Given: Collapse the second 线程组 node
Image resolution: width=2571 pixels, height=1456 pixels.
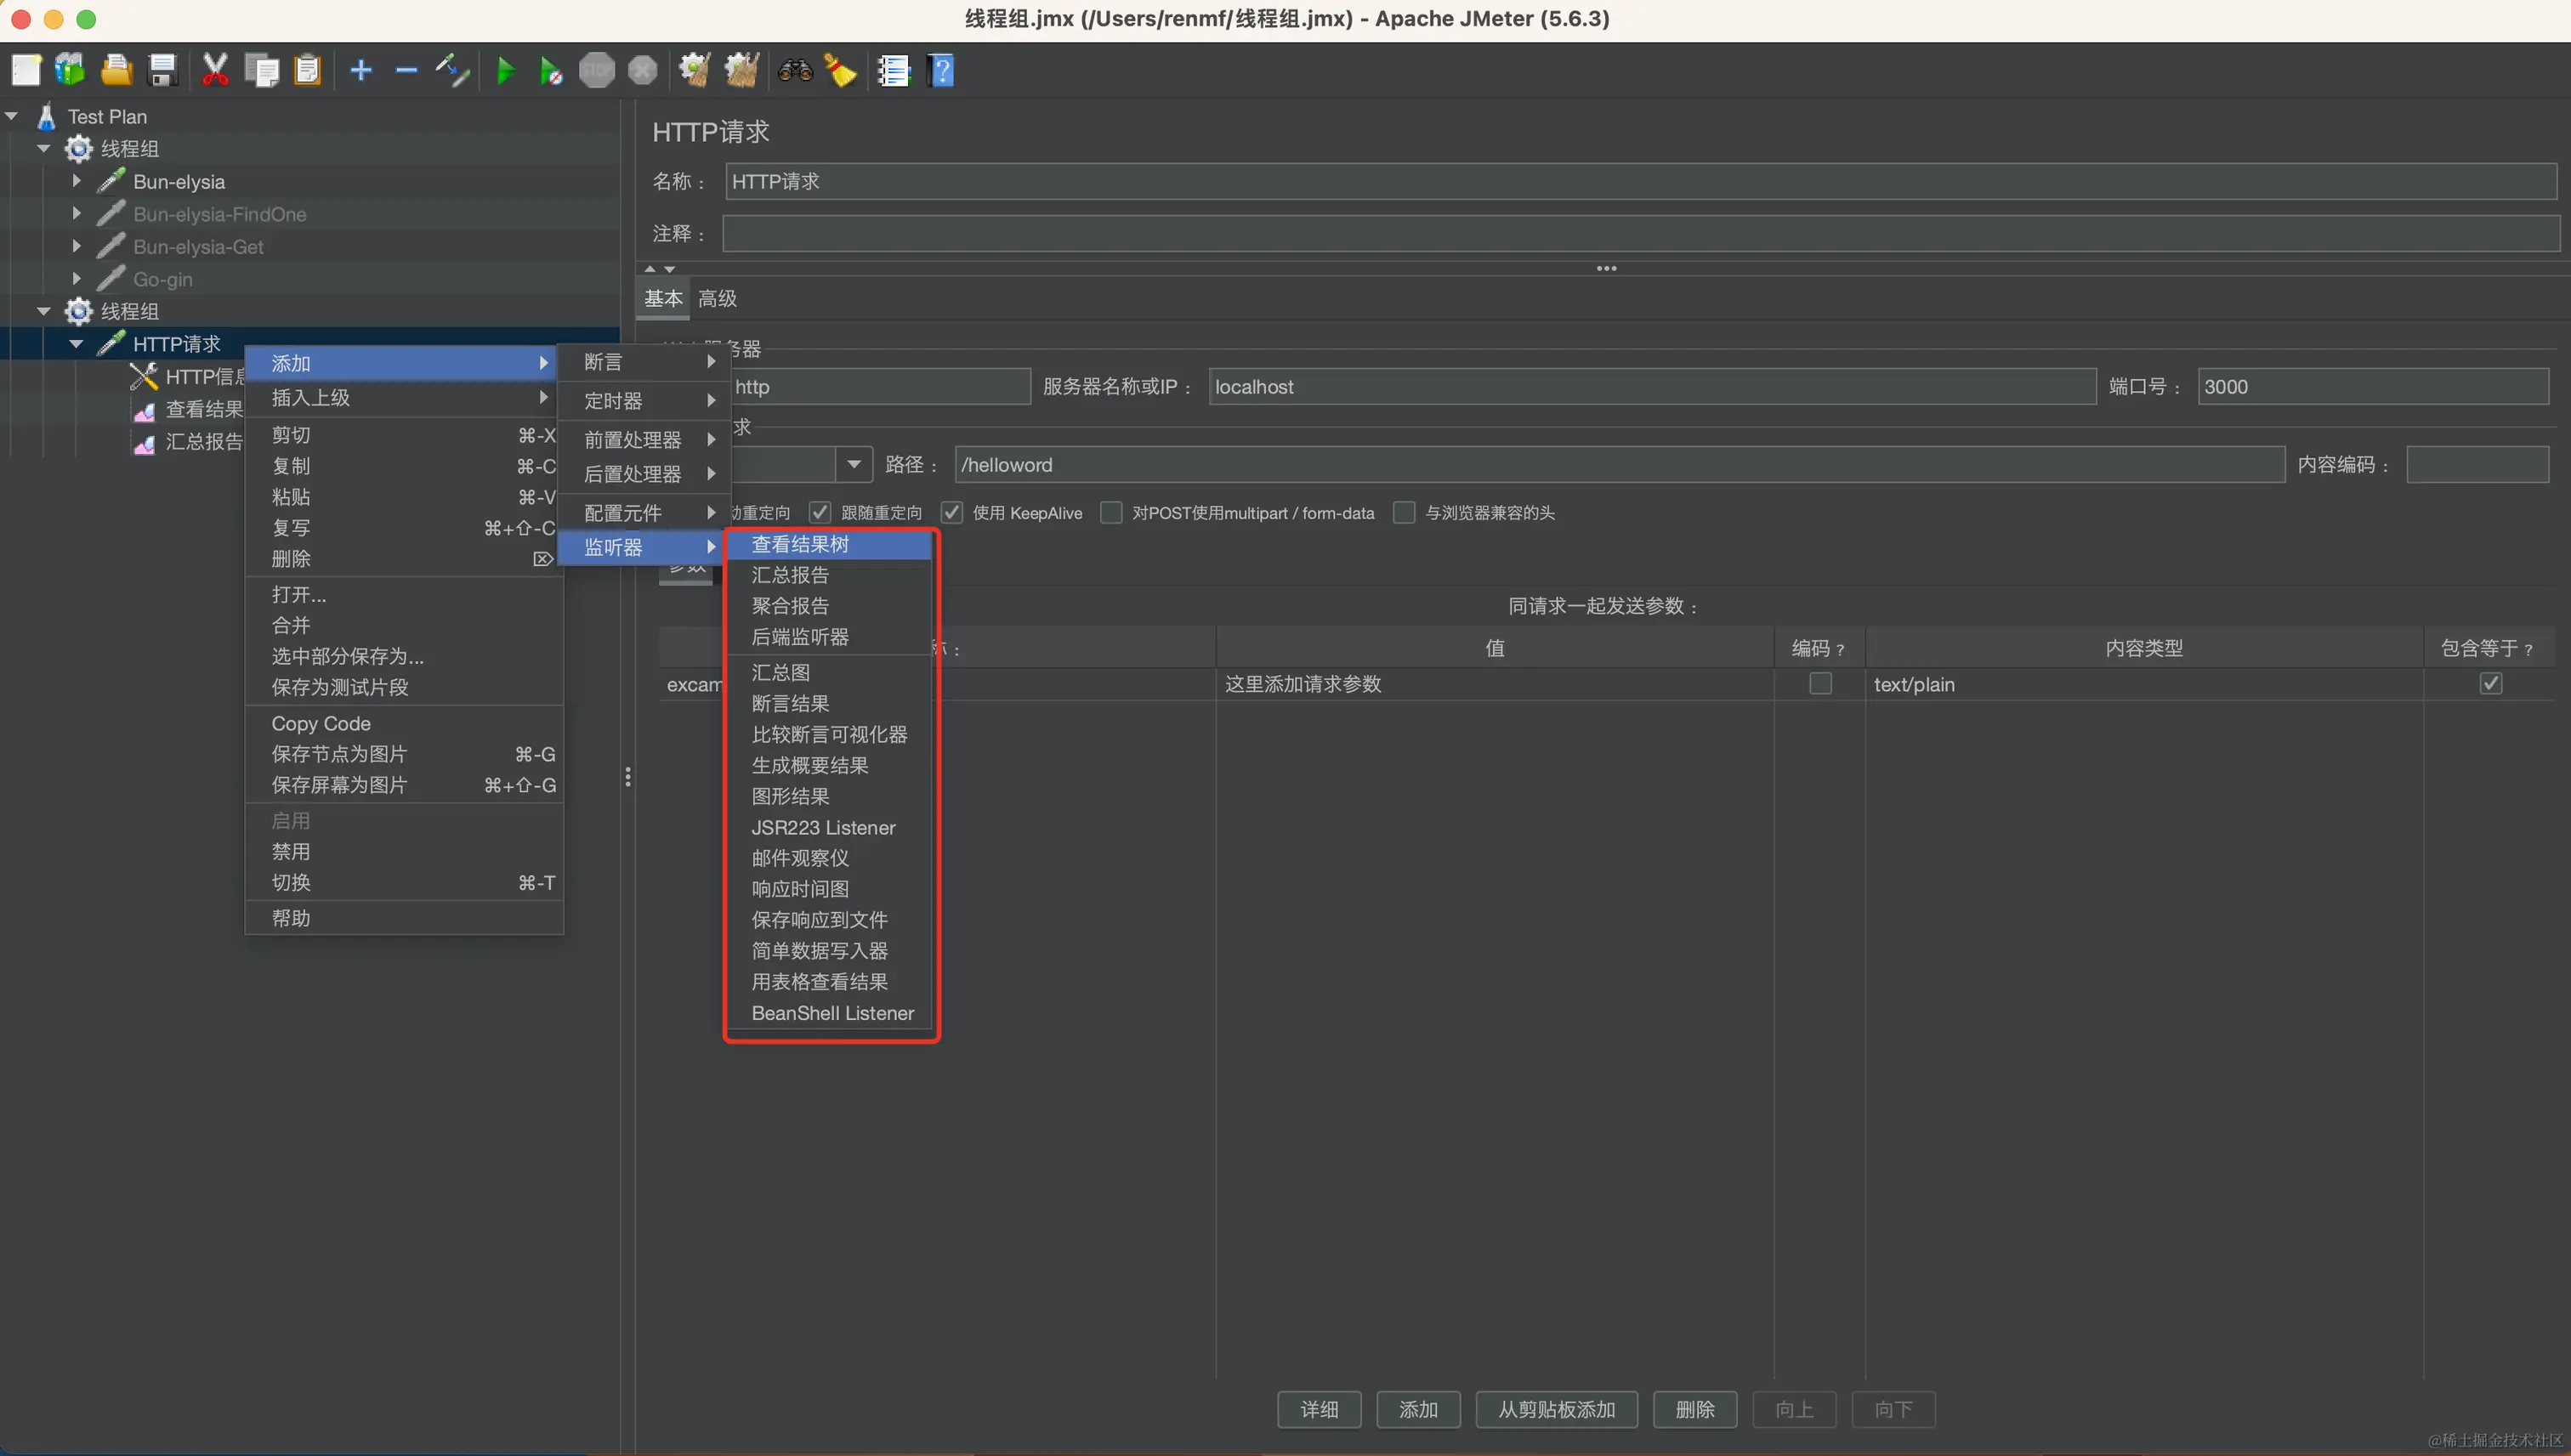Looking at the screenshot, I should tap(44, 311).
